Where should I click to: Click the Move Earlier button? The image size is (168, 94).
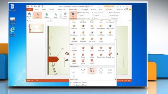[x=114, y=15]
